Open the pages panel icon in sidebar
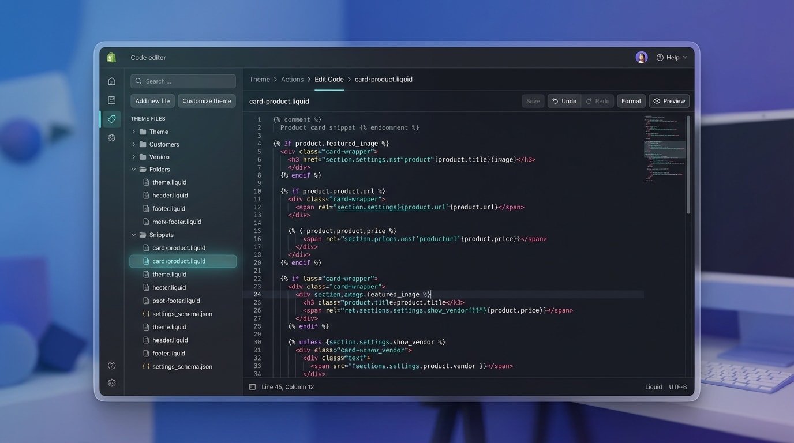794x443 pixels. 111,100
